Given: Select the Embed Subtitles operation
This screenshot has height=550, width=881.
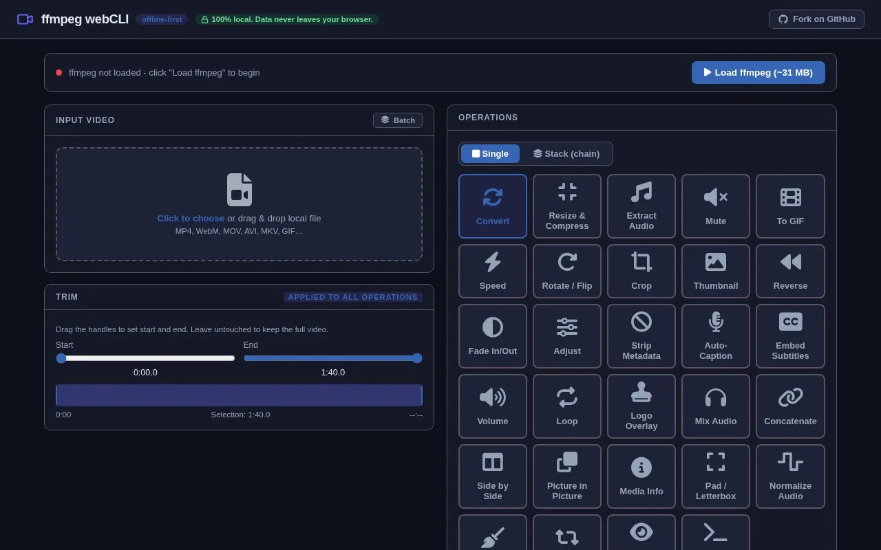Looking at the screenshot, I should 790,336.
